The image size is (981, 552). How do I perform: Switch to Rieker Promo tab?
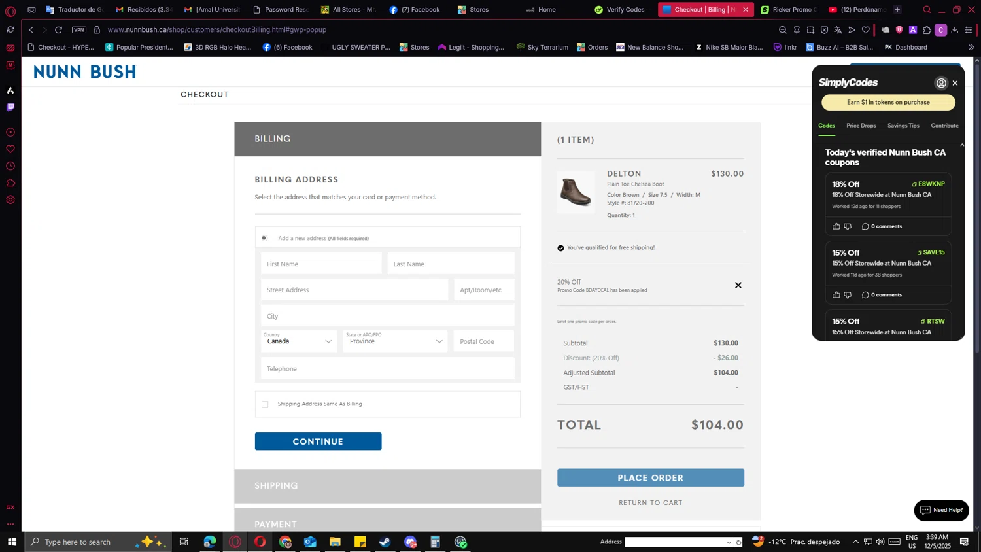coord(788,10)
